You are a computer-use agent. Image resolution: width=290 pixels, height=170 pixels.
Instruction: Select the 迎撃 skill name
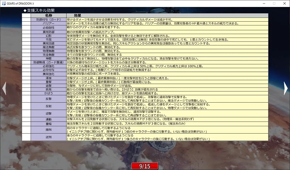point(48,113)
